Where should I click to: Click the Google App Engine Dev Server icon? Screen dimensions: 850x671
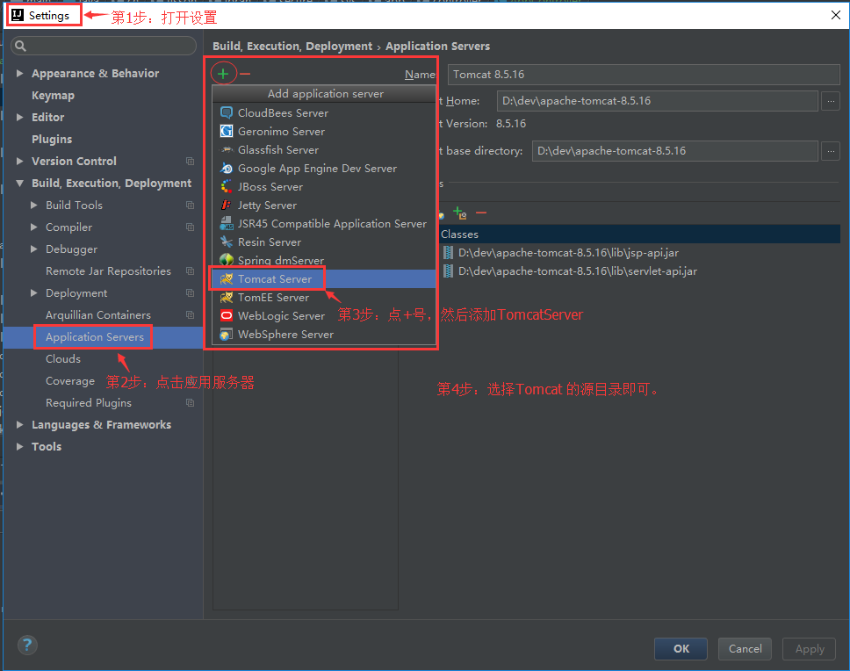click(x=226, y=168)
